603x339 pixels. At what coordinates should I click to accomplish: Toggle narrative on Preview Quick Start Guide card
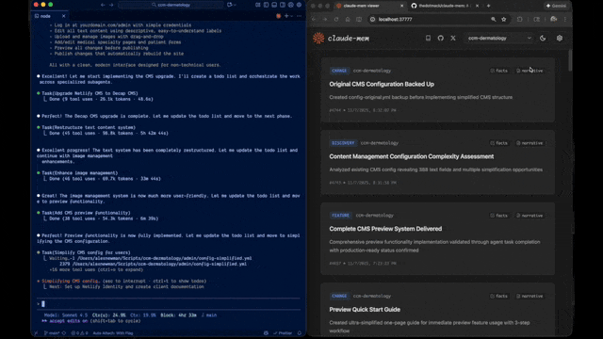click(x=530, y=296)
